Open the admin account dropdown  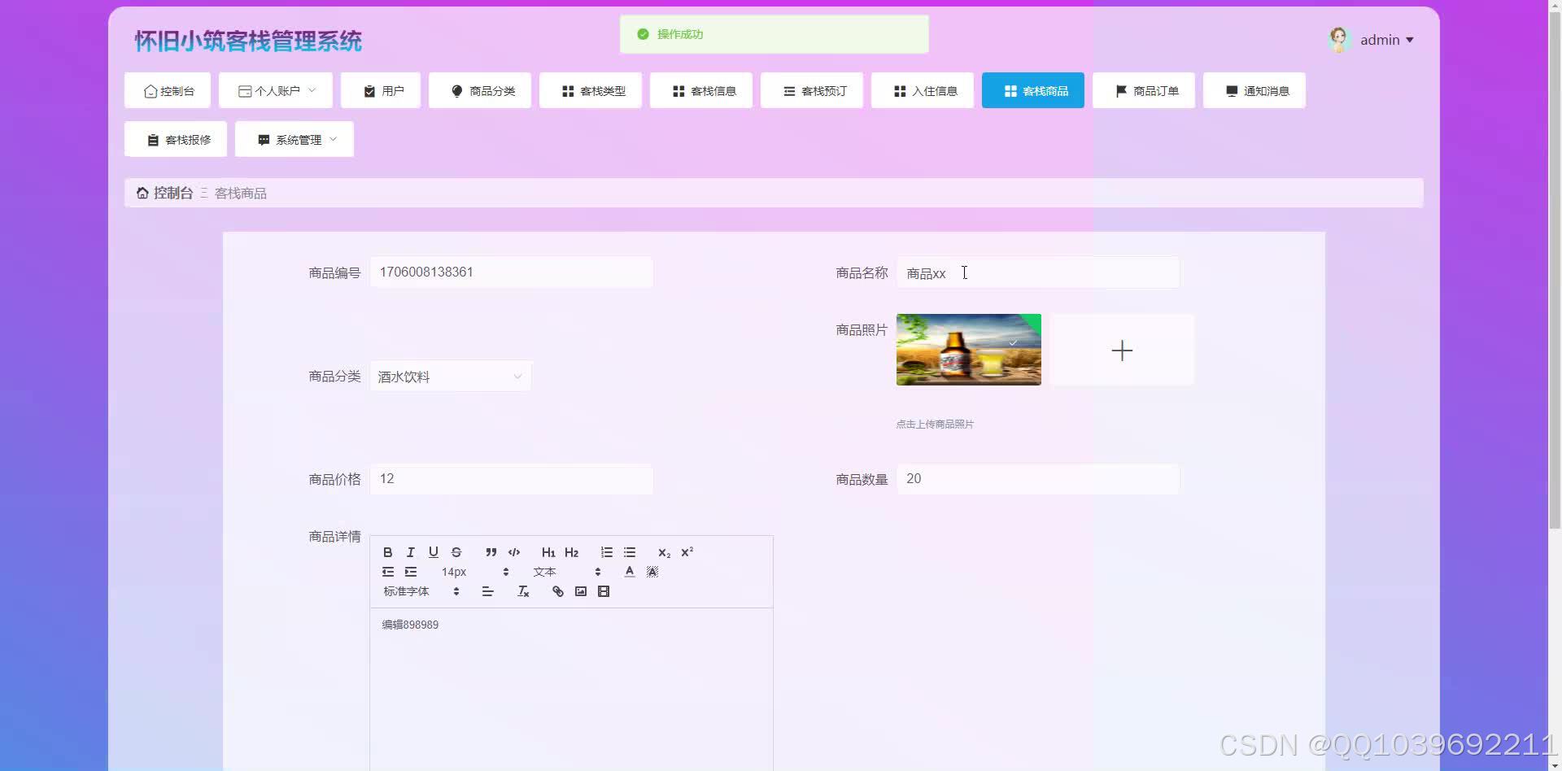[1383, 39]
